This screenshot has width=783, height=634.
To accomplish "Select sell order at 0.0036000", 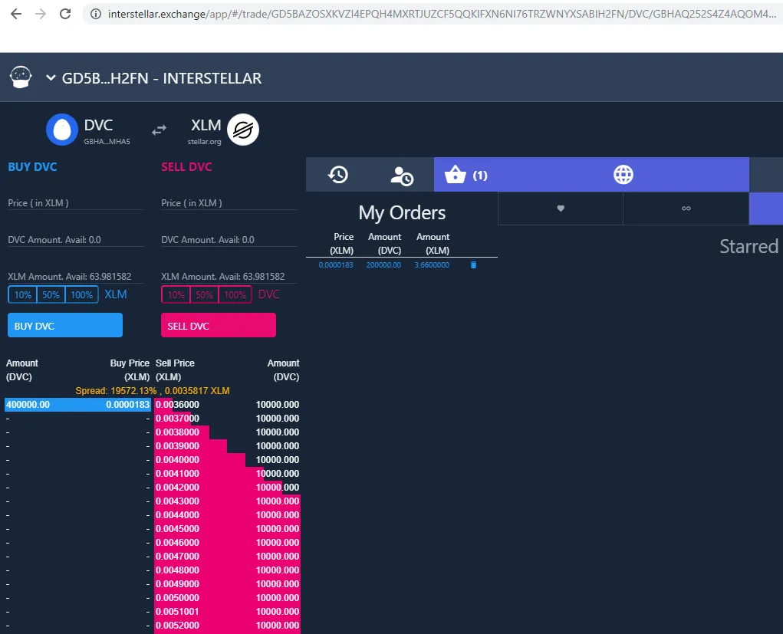I will [227, 405].
